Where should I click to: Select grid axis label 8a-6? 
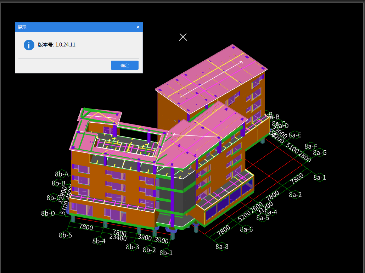246,229
